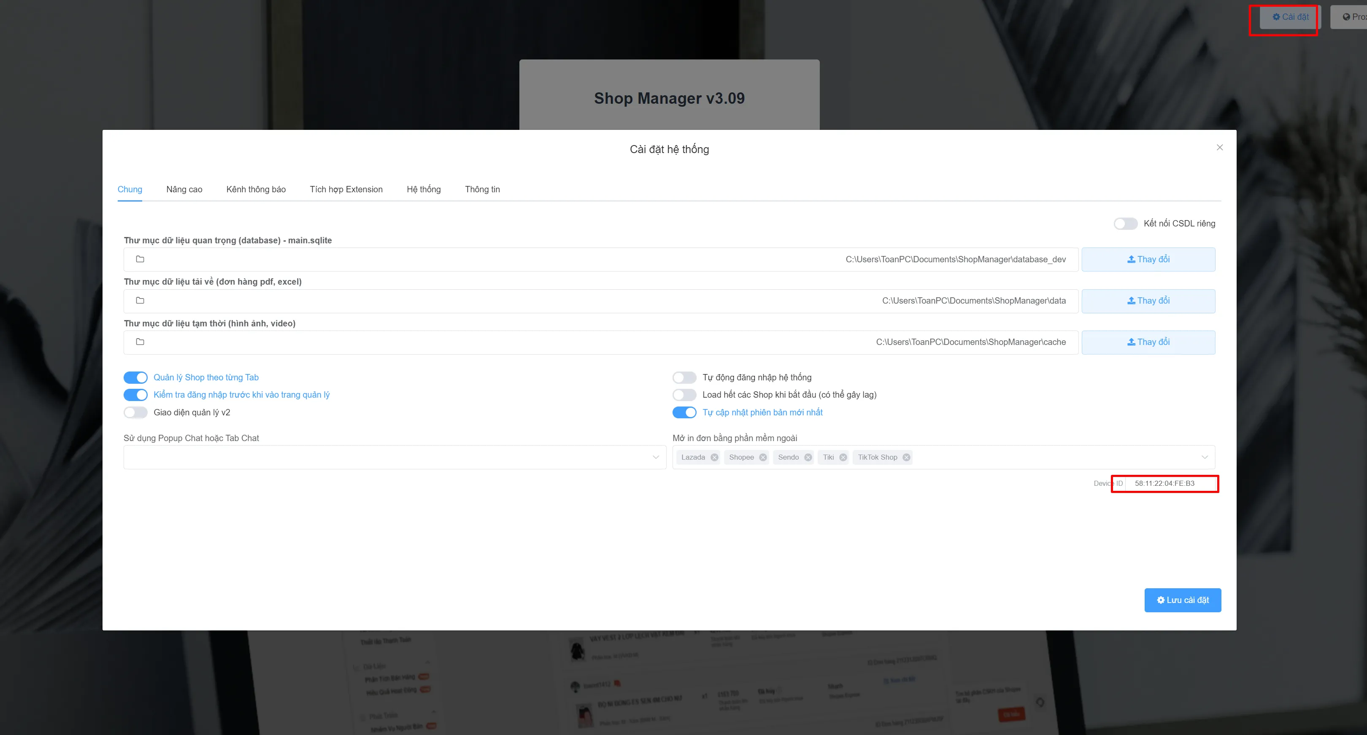Remove the TikTok Shop tag

(906, 457)
